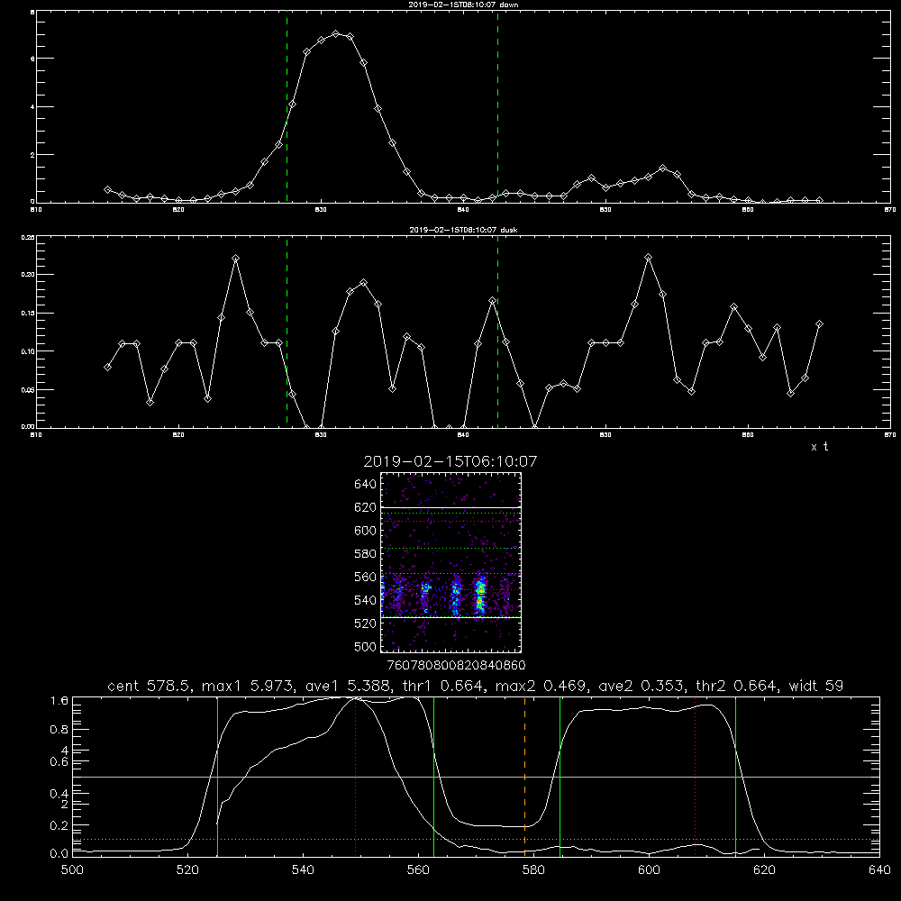
Task: Open the spectrogram image thumbnail
Action: coord(450,562)
